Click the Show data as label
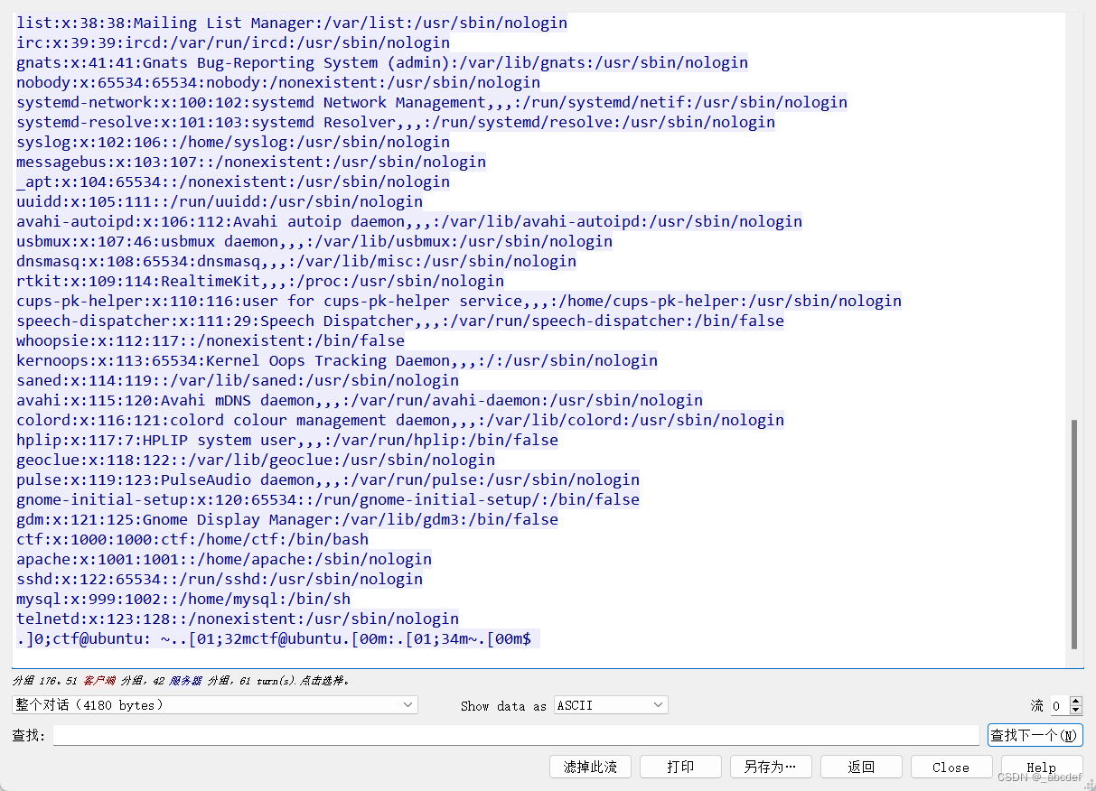The height and width of the screenshot is (791, 1096). point(503,706)
